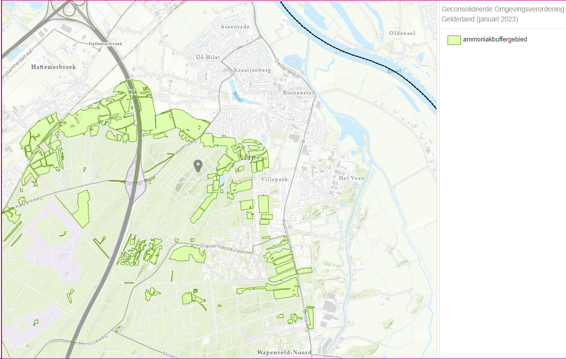Select the Het Veen area label
566x359 pixels.
pos(351,178)
